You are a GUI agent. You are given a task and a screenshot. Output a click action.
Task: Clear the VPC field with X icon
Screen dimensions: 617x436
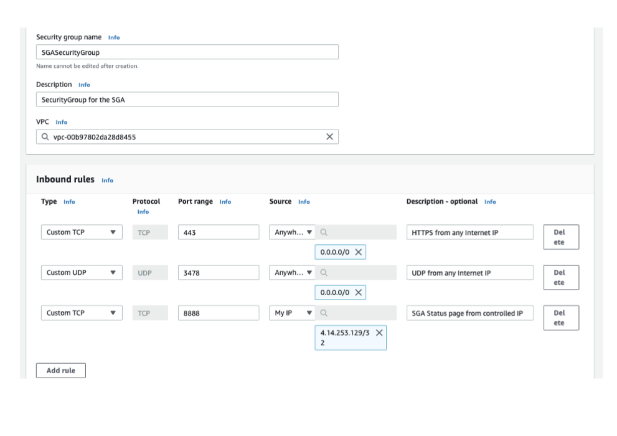click(329, 137)
